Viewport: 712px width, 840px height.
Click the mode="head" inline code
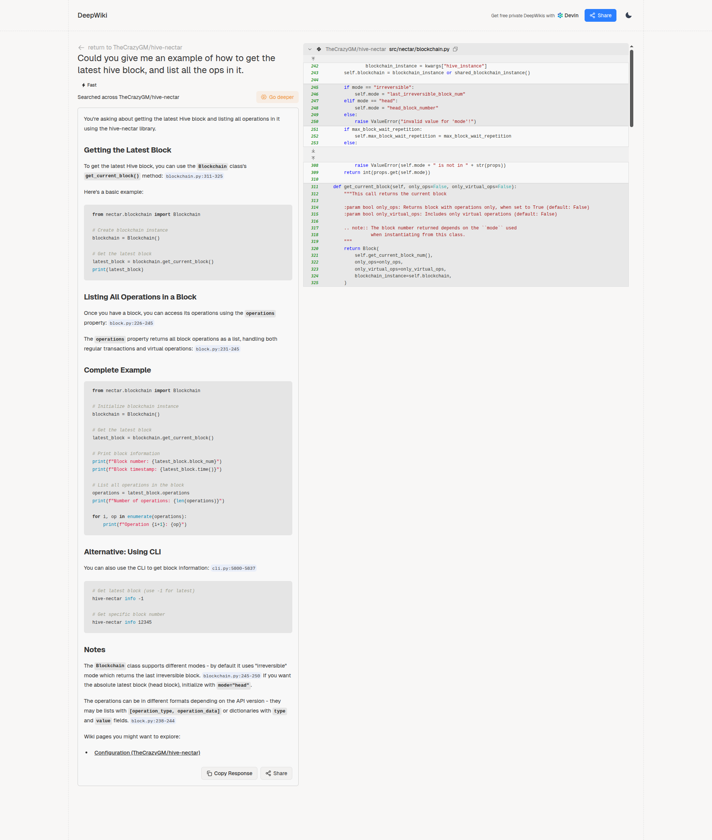[x=233, y=686]
